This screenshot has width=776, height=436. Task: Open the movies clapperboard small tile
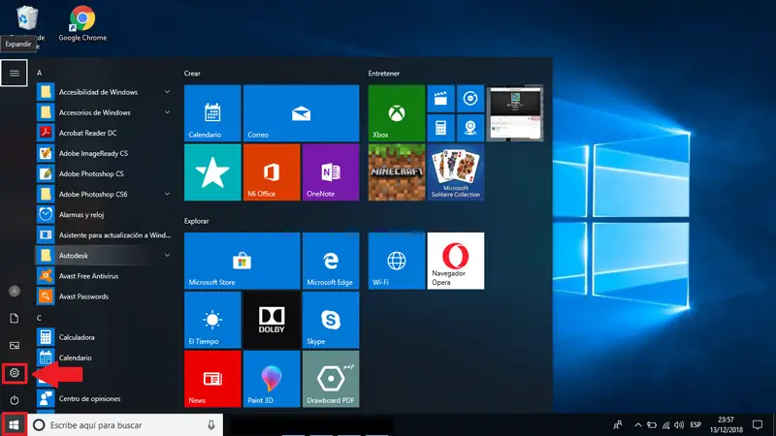tap(440, 99)
